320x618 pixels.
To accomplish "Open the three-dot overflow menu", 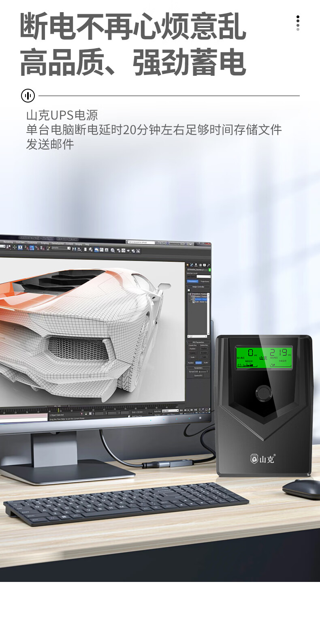I will pos(298,23).
